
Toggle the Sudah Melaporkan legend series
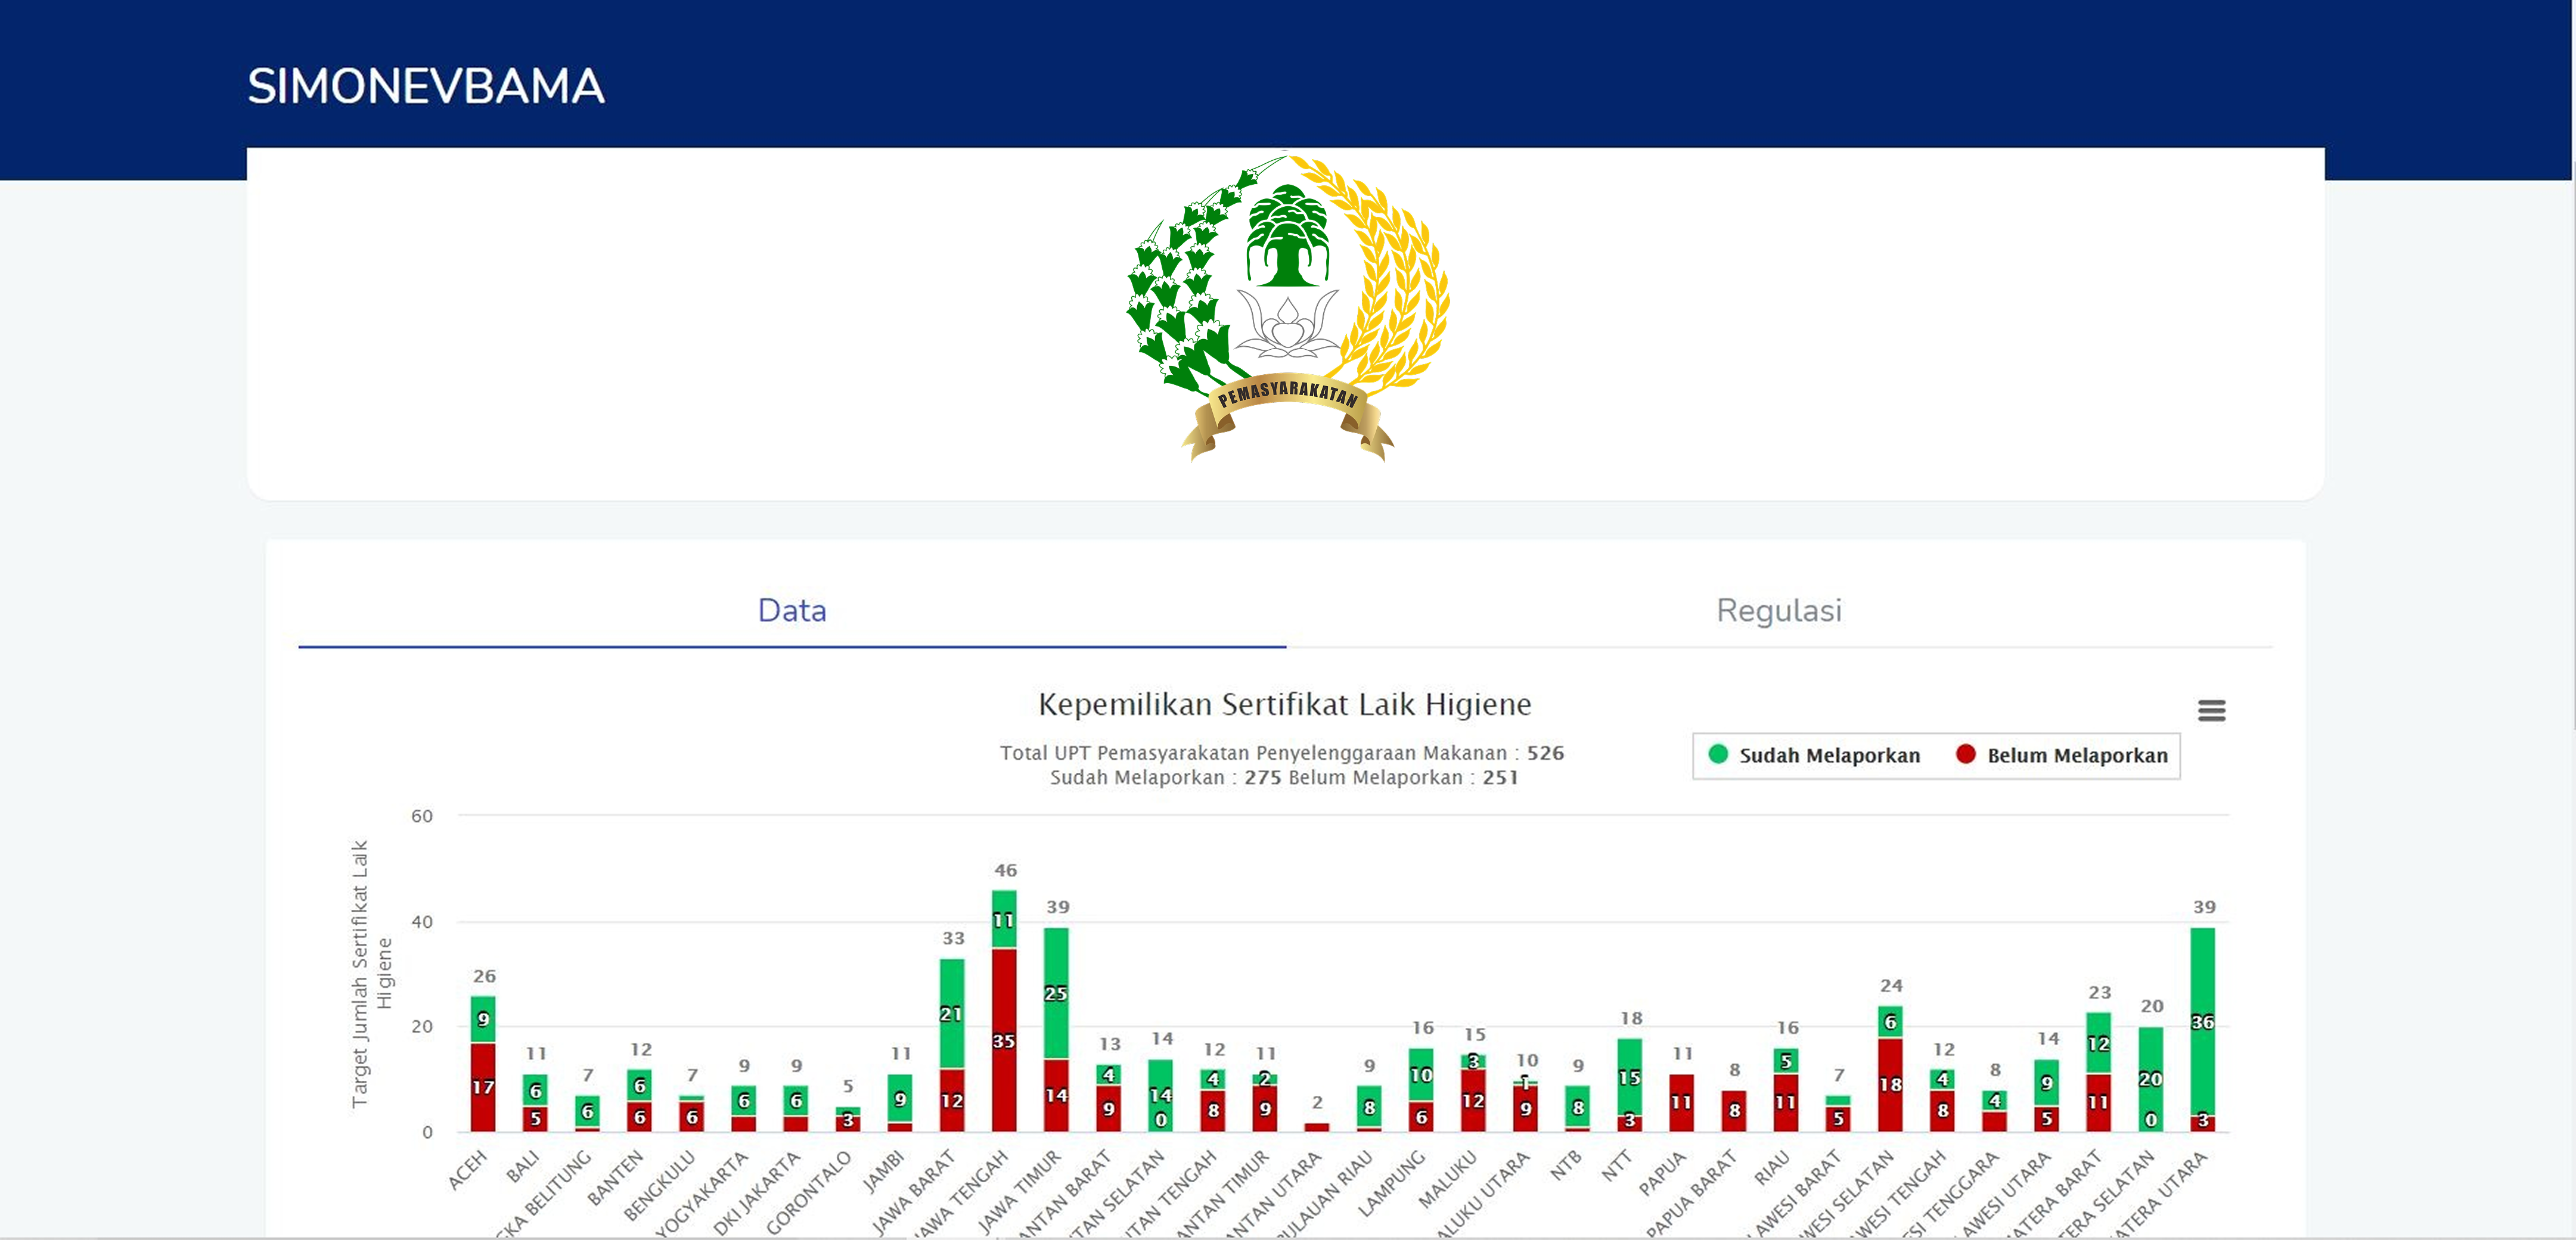(1814, 755)
